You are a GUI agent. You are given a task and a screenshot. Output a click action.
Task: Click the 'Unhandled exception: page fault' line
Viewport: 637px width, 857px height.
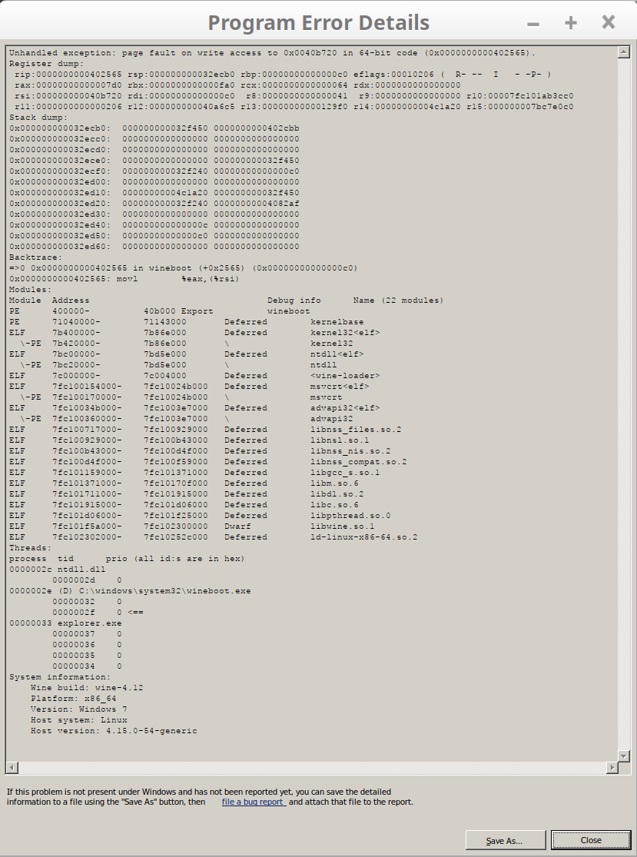pyautogui.click(x=272, y=53)
